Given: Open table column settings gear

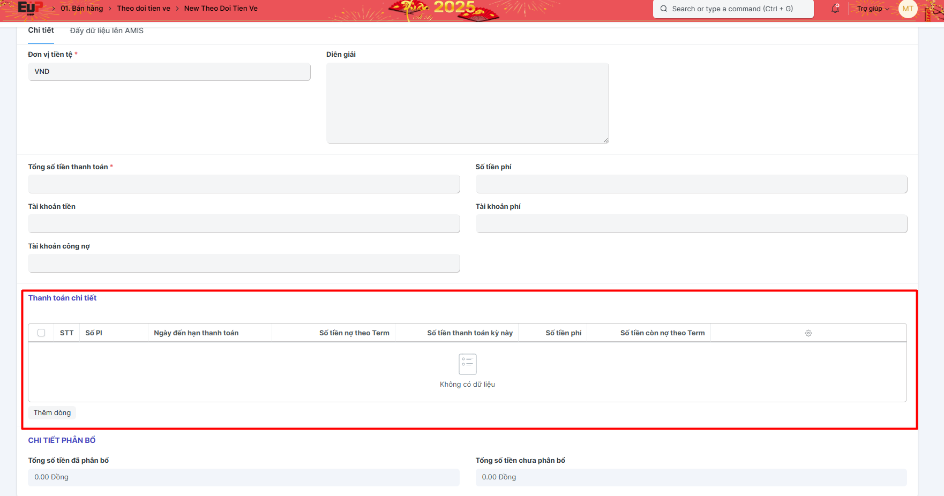Looking at the screenshot, I should point(808,333).
